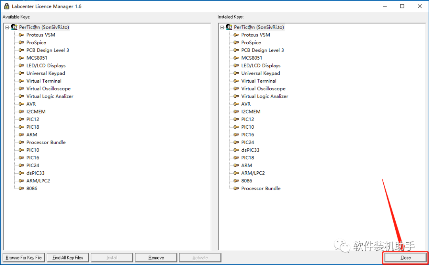Viewport: 429px width, 265px height.
Task: Click the Find All Key Files button
Action: [68, 257]
